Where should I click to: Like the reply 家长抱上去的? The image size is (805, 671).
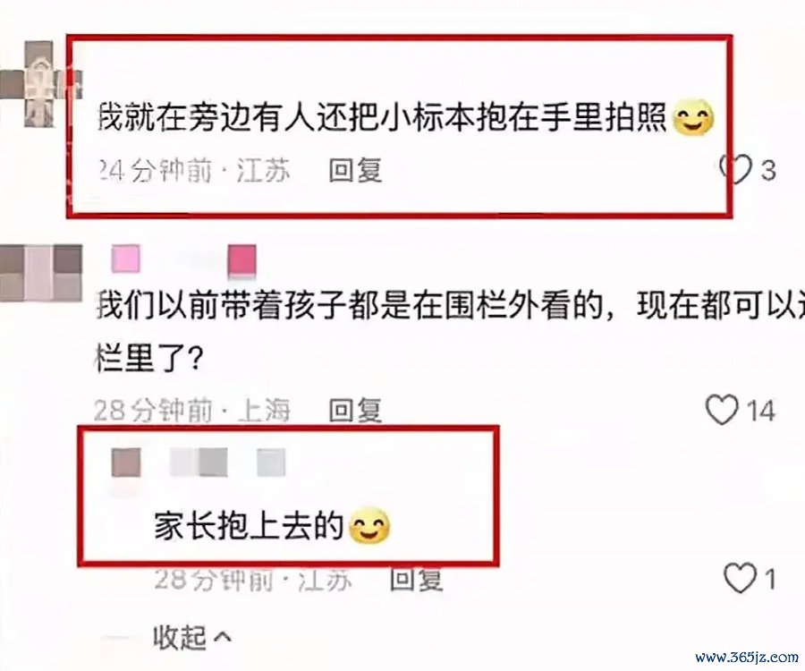point(741,578)
